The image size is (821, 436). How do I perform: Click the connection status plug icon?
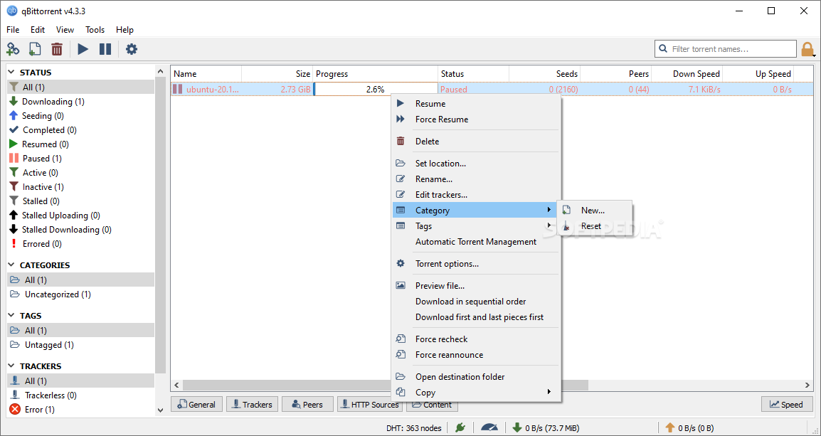coord(460,427)
